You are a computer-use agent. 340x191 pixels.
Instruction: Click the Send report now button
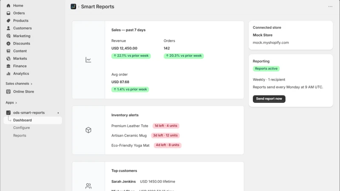[x=269, y=99]
